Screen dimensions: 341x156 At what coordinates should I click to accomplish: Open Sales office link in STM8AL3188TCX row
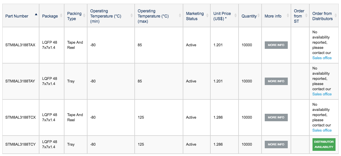point(322,130)
